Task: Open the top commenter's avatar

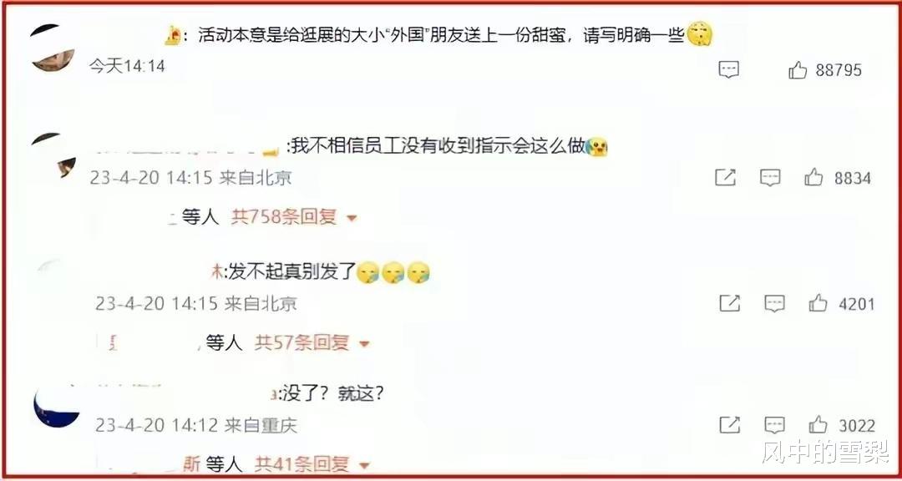Action: click(53, 48)
